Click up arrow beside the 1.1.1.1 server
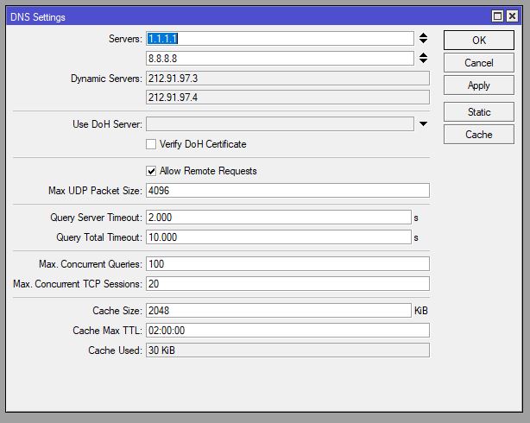The height and width of the screenshot is (423, 530). tap(423, 35)
